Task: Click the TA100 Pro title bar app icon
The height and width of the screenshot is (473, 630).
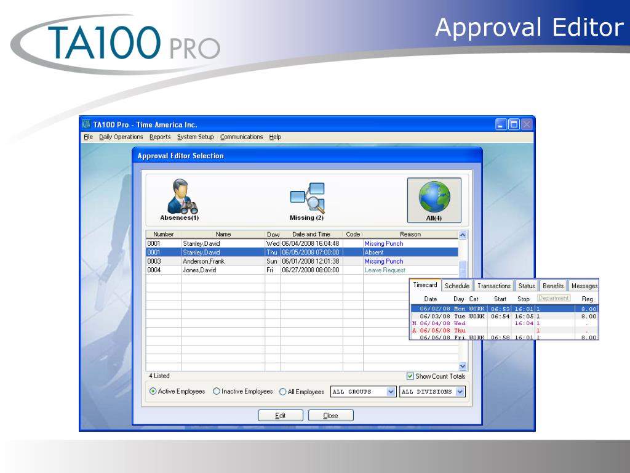Action: [86, 124]
